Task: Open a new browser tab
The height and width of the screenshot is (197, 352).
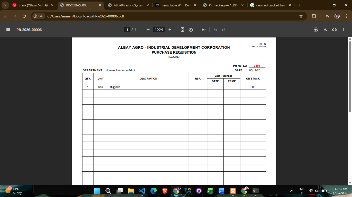Action: pyautogui.click(x=299, y=5)
